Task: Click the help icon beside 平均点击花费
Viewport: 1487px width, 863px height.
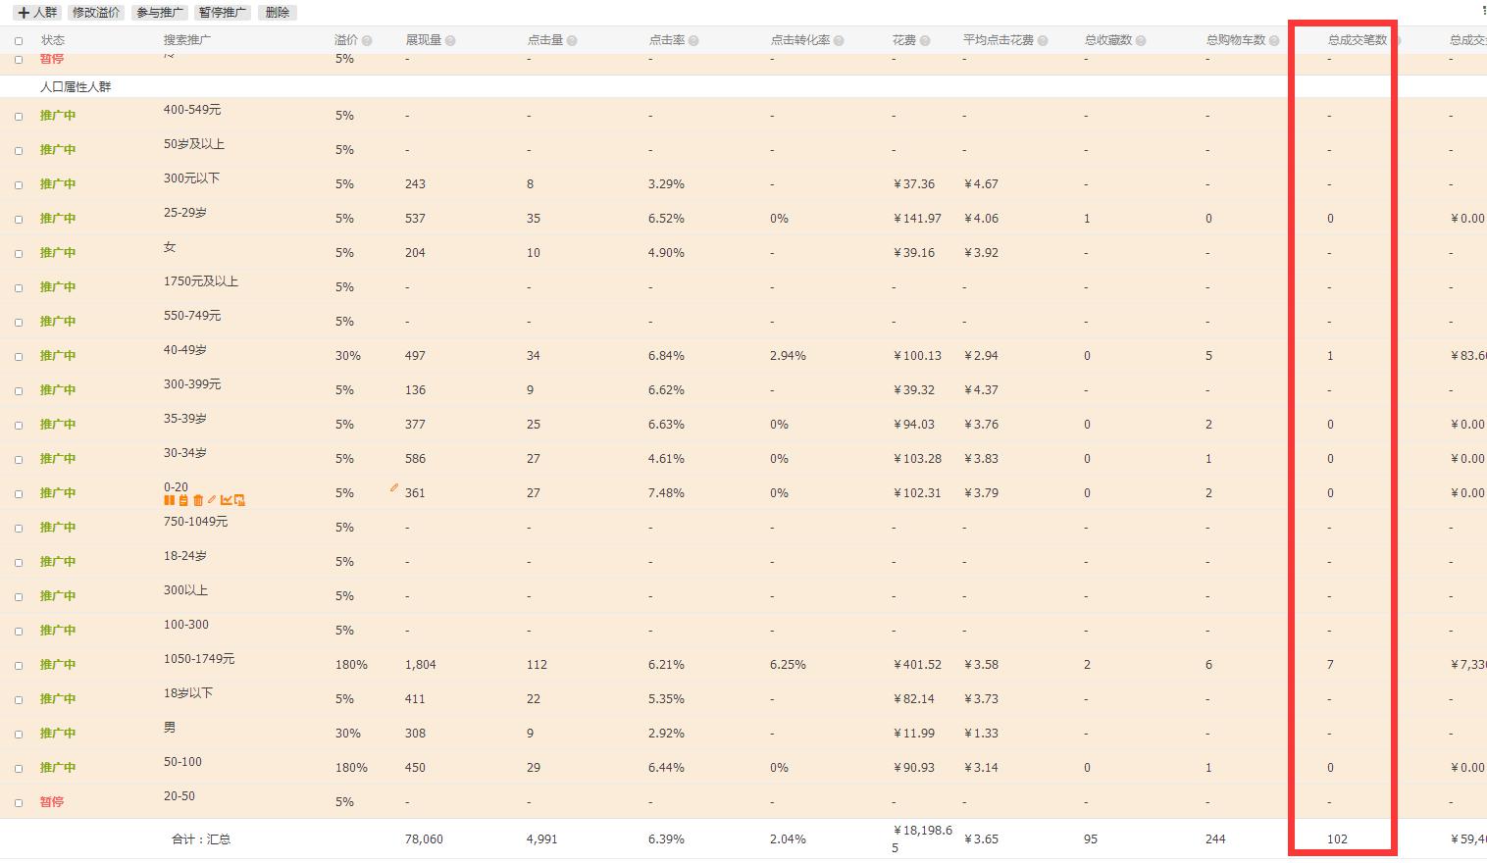Action: pos(1043,41)
